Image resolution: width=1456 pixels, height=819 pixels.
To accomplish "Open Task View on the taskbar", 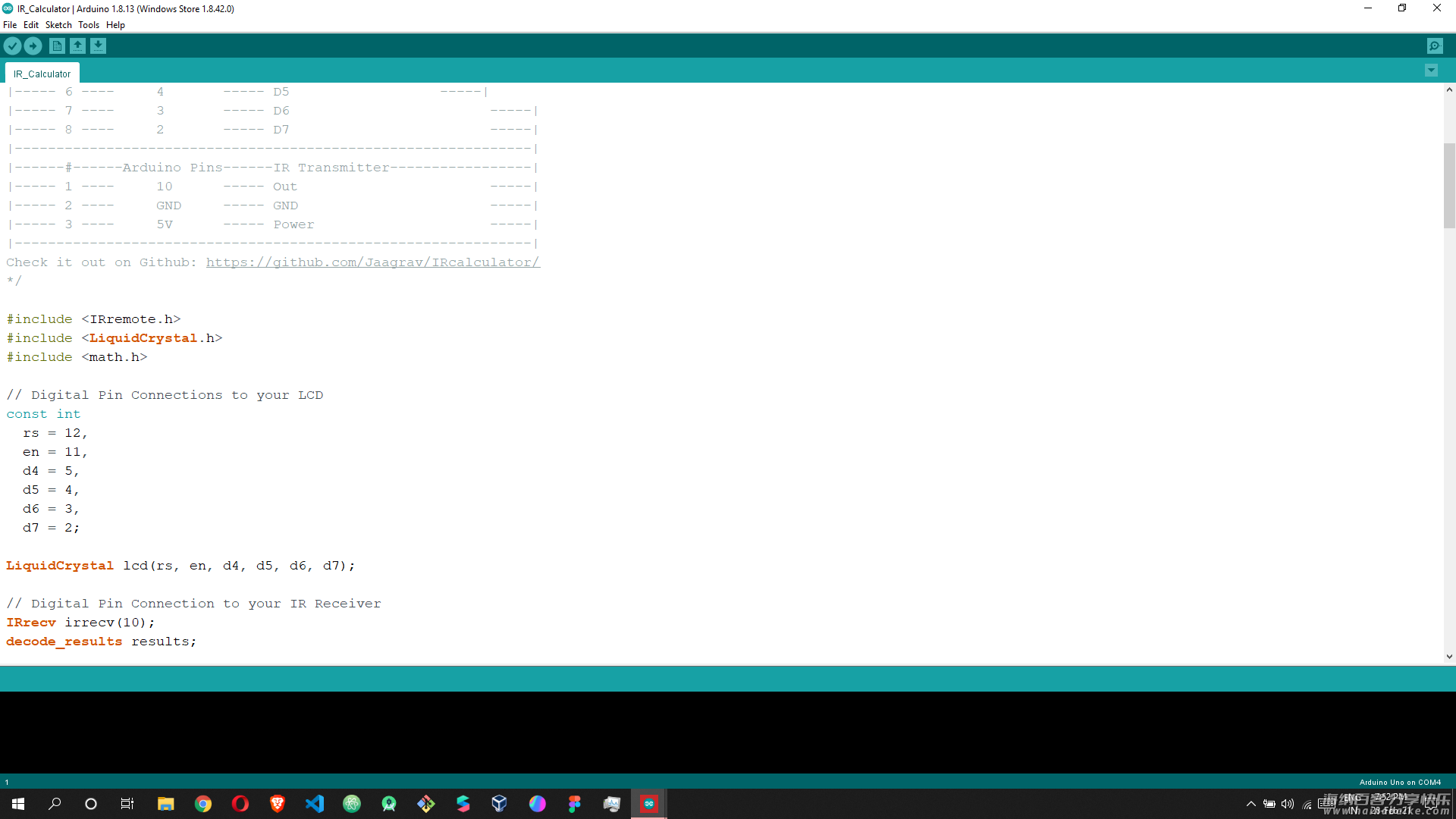I will (127, 804).
